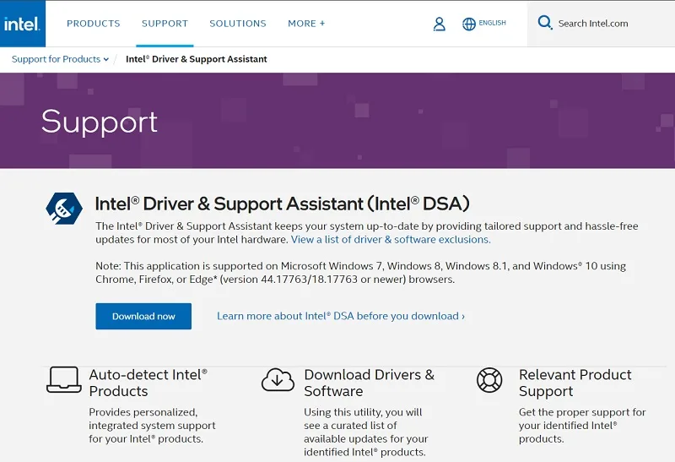Open the ENGLISH language selector
675x462 pixels.
coord(493,23)
